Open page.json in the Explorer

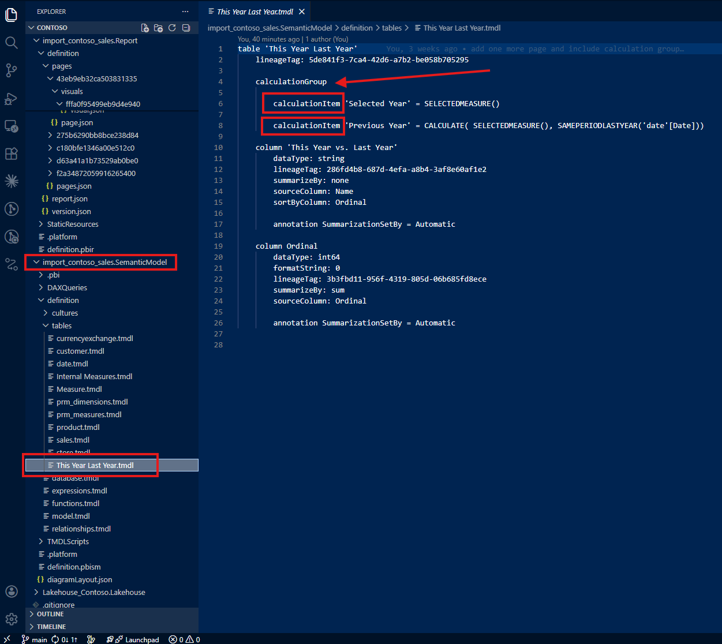coord(77,122)
